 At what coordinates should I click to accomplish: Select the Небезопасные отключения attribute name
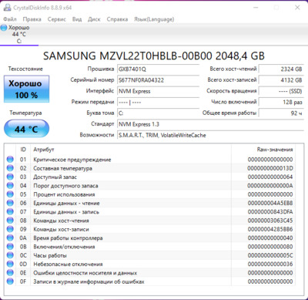point(68,265)
